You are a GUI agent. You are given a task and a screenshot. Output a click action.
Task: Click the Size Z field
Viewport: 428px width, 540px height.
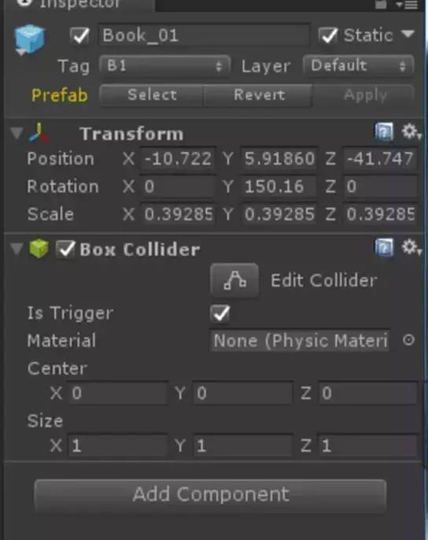tap(367, 446)
